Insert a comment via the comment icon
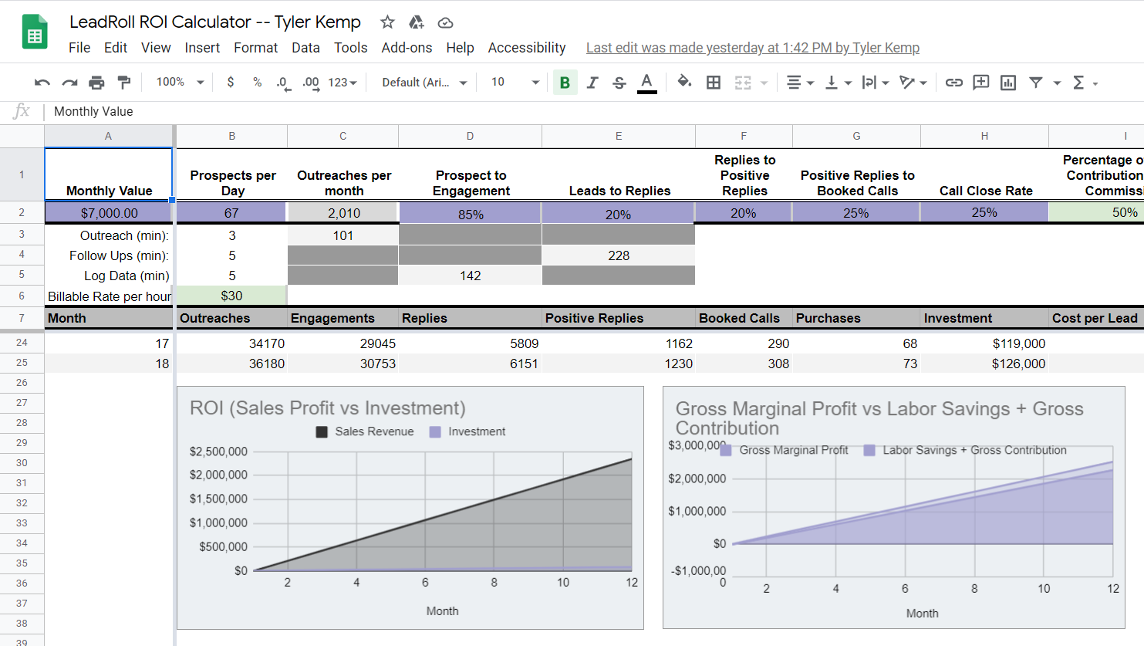Screen dimensions: 1144x646 coord(980,82)
